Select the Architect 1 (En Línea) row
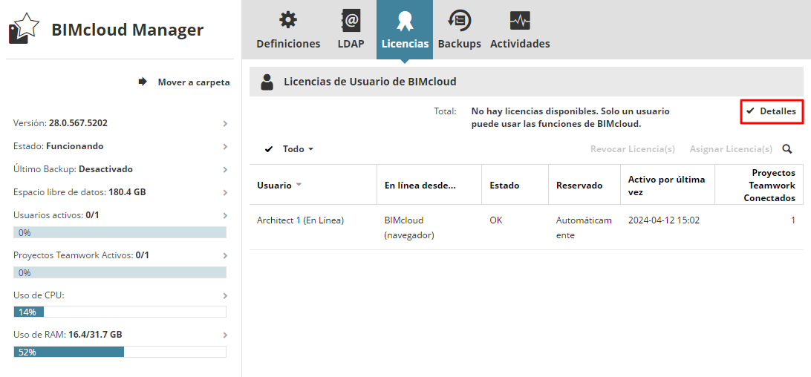 click(527, 228)
